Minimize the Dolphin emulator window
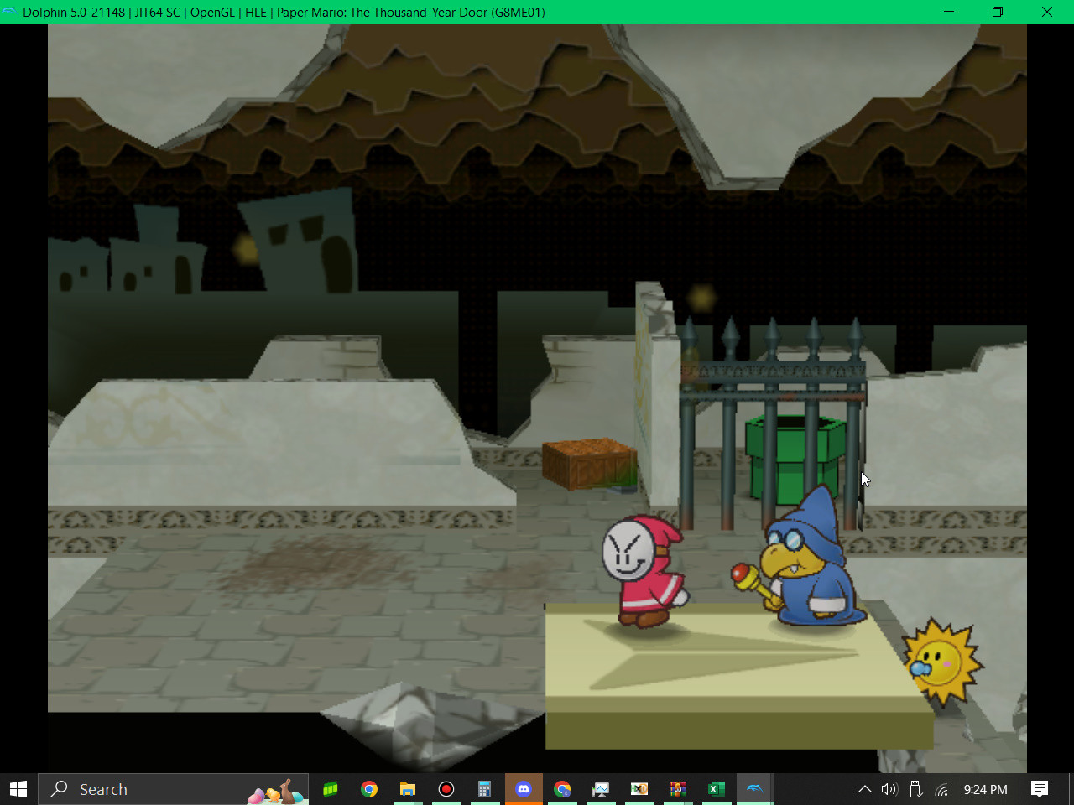1074x805 pixels. click(x=949, y=12)
